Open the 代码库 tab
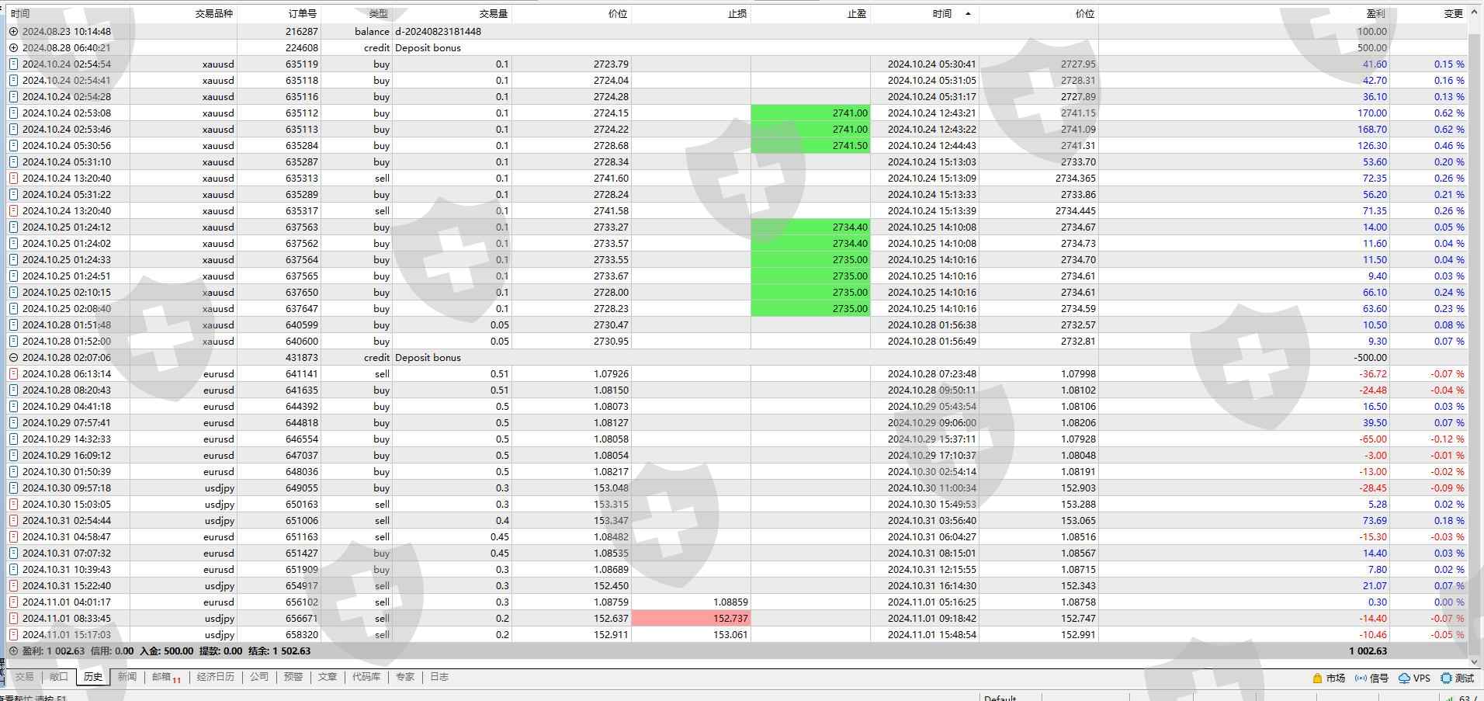This screenshot has height=701, width=1484. (366, 677)
